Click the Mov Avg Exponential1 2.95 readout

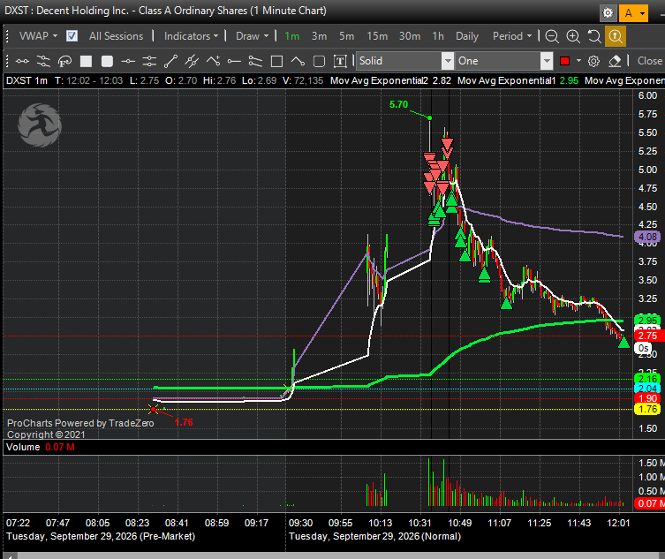pyautogui.click(x=518, y=80)
